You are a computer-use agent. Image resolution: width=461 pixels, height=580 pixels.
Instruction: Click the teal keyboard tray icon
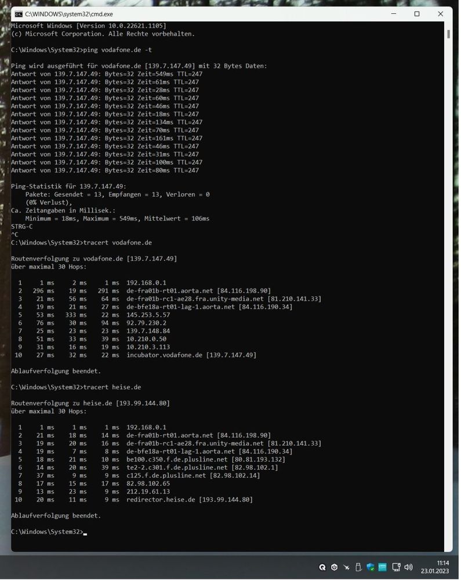point(382,567)
